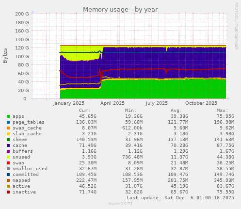This screenshot has width=241, height=209.
Task: Click the yellow slab_cache legend swatch
Action: point(8,134)
